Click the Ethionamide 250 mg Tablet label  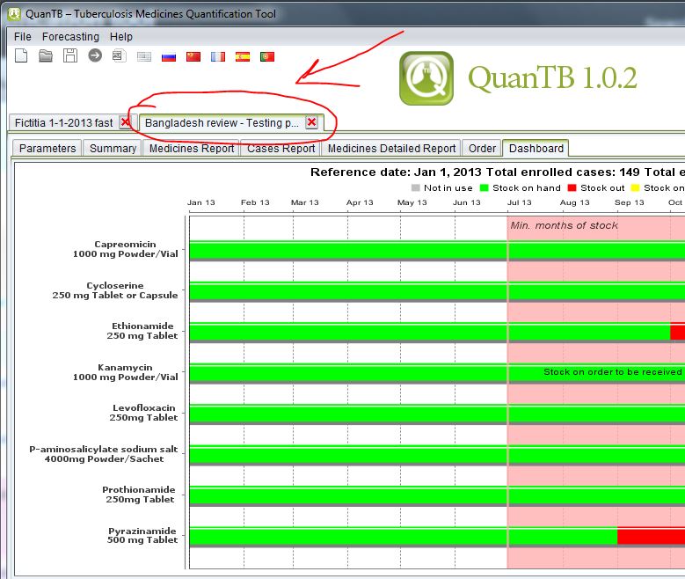(x=142, y=331)
